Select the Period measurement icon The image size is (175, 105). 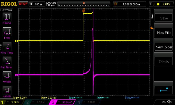7,17
